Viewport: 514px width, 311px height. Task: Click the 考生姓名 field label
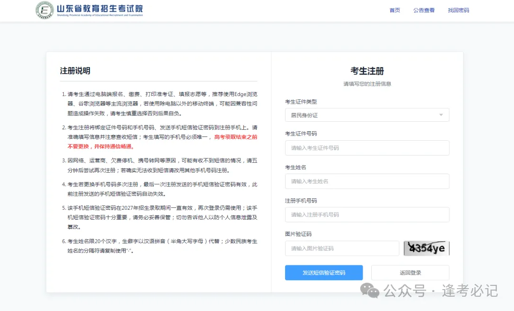coord(296,167)
